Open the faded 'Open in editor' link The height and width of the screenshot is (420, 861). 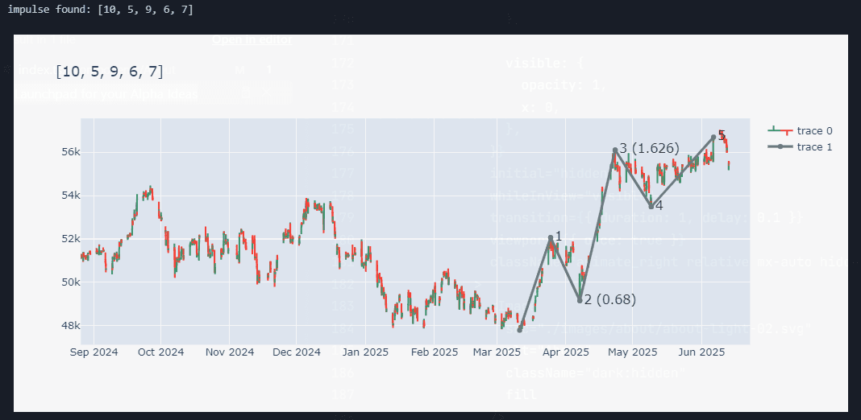coord(252,39)
